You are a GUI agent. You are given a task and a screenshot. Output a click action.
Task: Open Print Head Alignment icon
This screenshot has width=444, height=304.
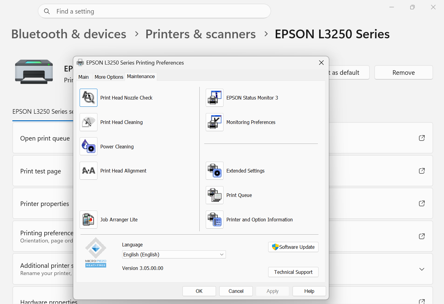point(88,171)
